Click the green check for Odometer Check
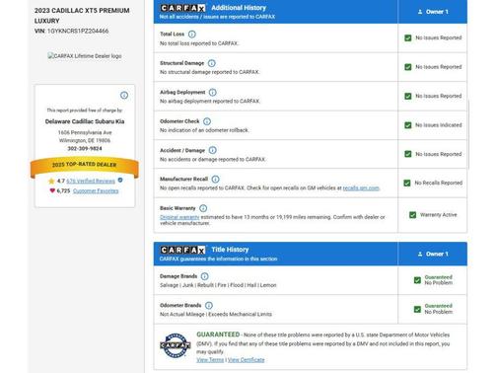Viewport: 497px width, 373px height. [x=408, y=125]
